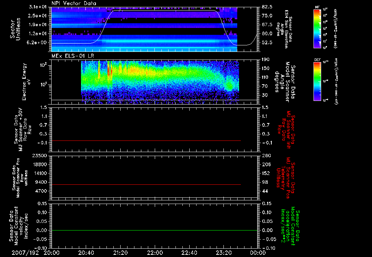Screen dimensions: 372x257
Task: Click the '260' telemetry tick value
Action: pos(266,155)
